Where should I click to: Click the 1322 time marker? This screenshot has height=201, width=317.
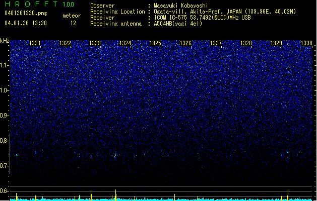click(66, 43)
